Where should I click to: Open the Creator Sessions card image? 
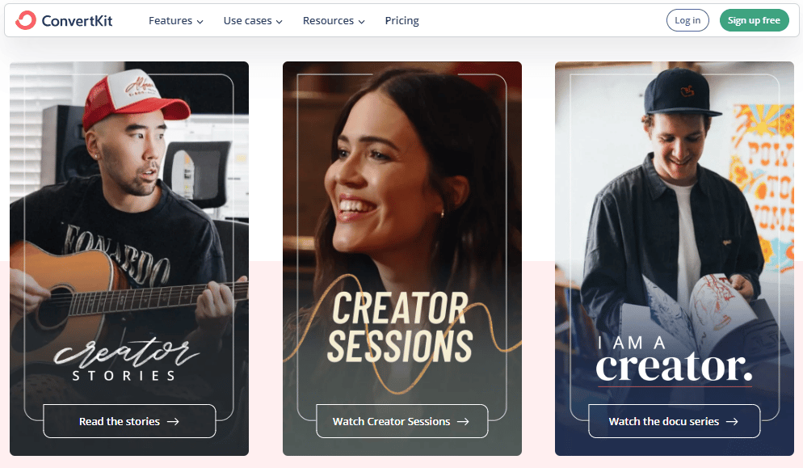coord(402,230)
